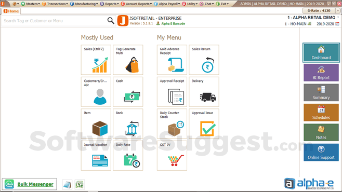Select the Home tab
This screenshot has height=192, width=342.
(x=11, y=11)
